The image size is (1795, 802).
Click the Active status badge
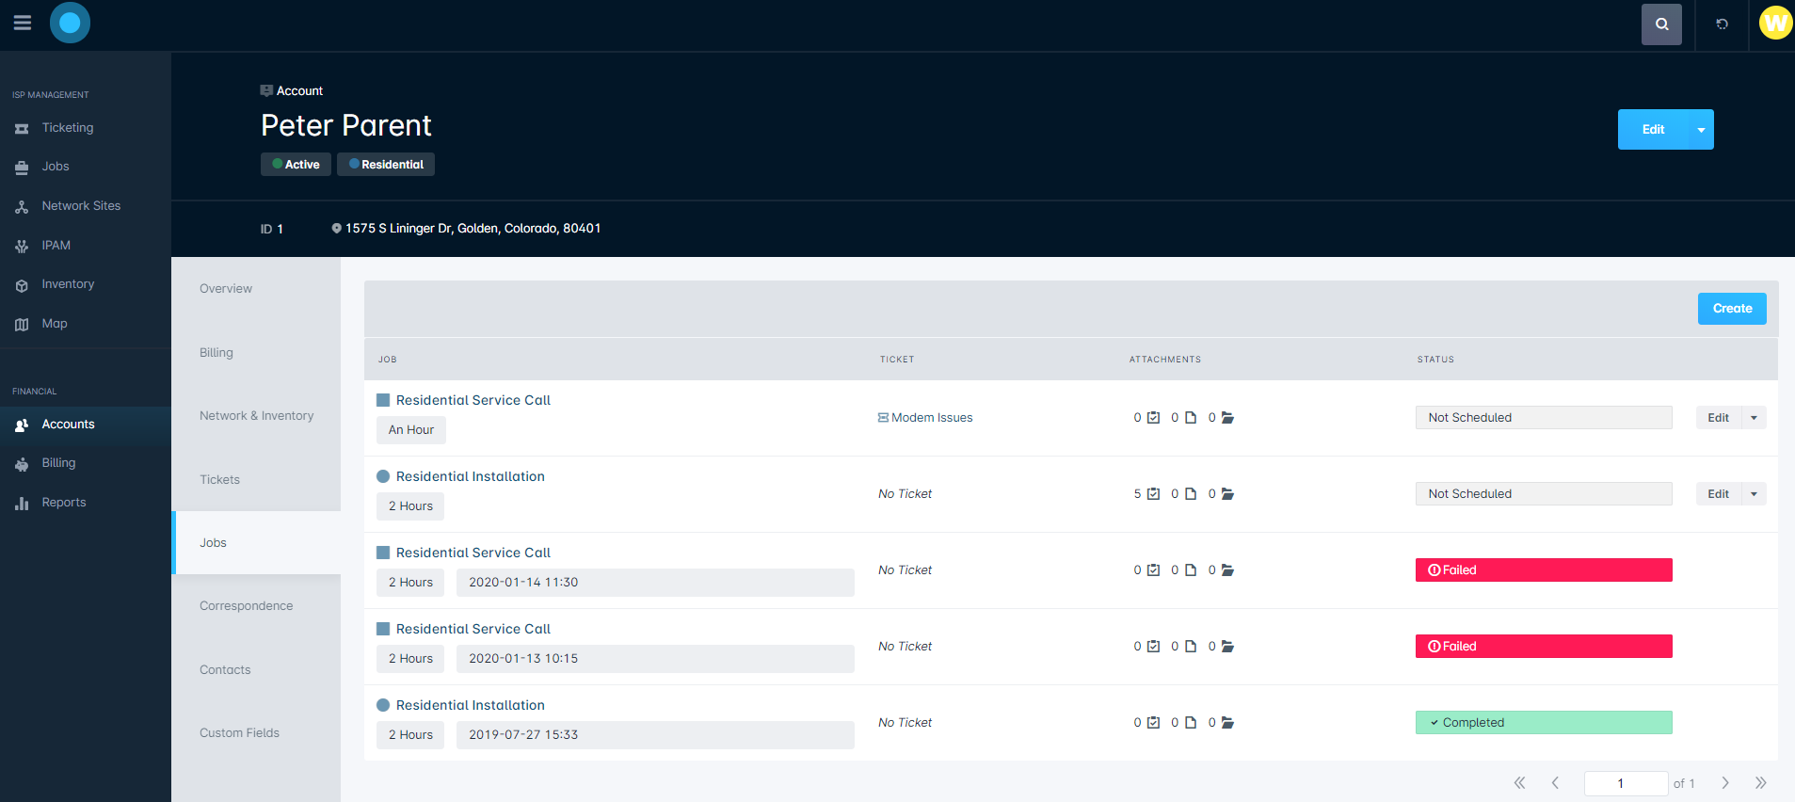(x=296, y=165)
